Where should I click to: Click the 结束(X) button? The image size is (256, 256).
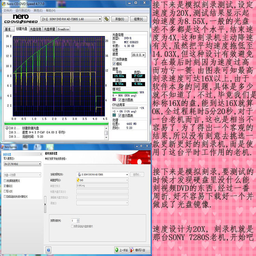pos(139,19)
